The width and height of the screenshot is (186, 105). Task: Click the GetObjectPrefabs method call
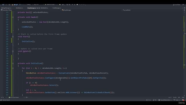(79, 78)
